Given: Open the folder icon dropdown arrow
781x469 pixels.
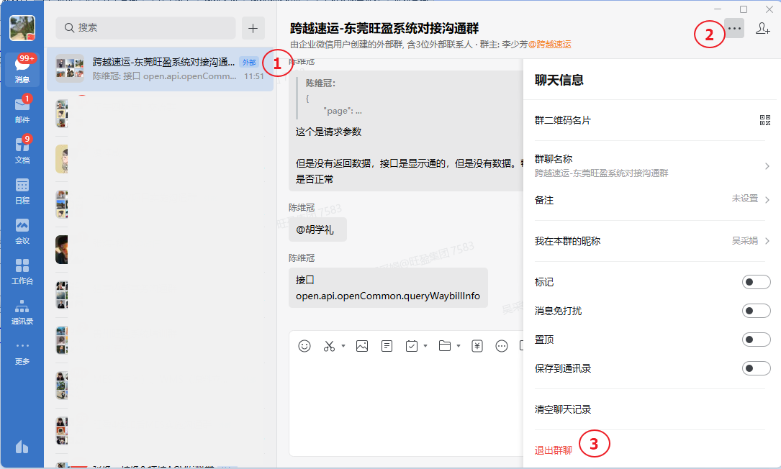Looking at the screenshot, I should click(x=459, y=346).
